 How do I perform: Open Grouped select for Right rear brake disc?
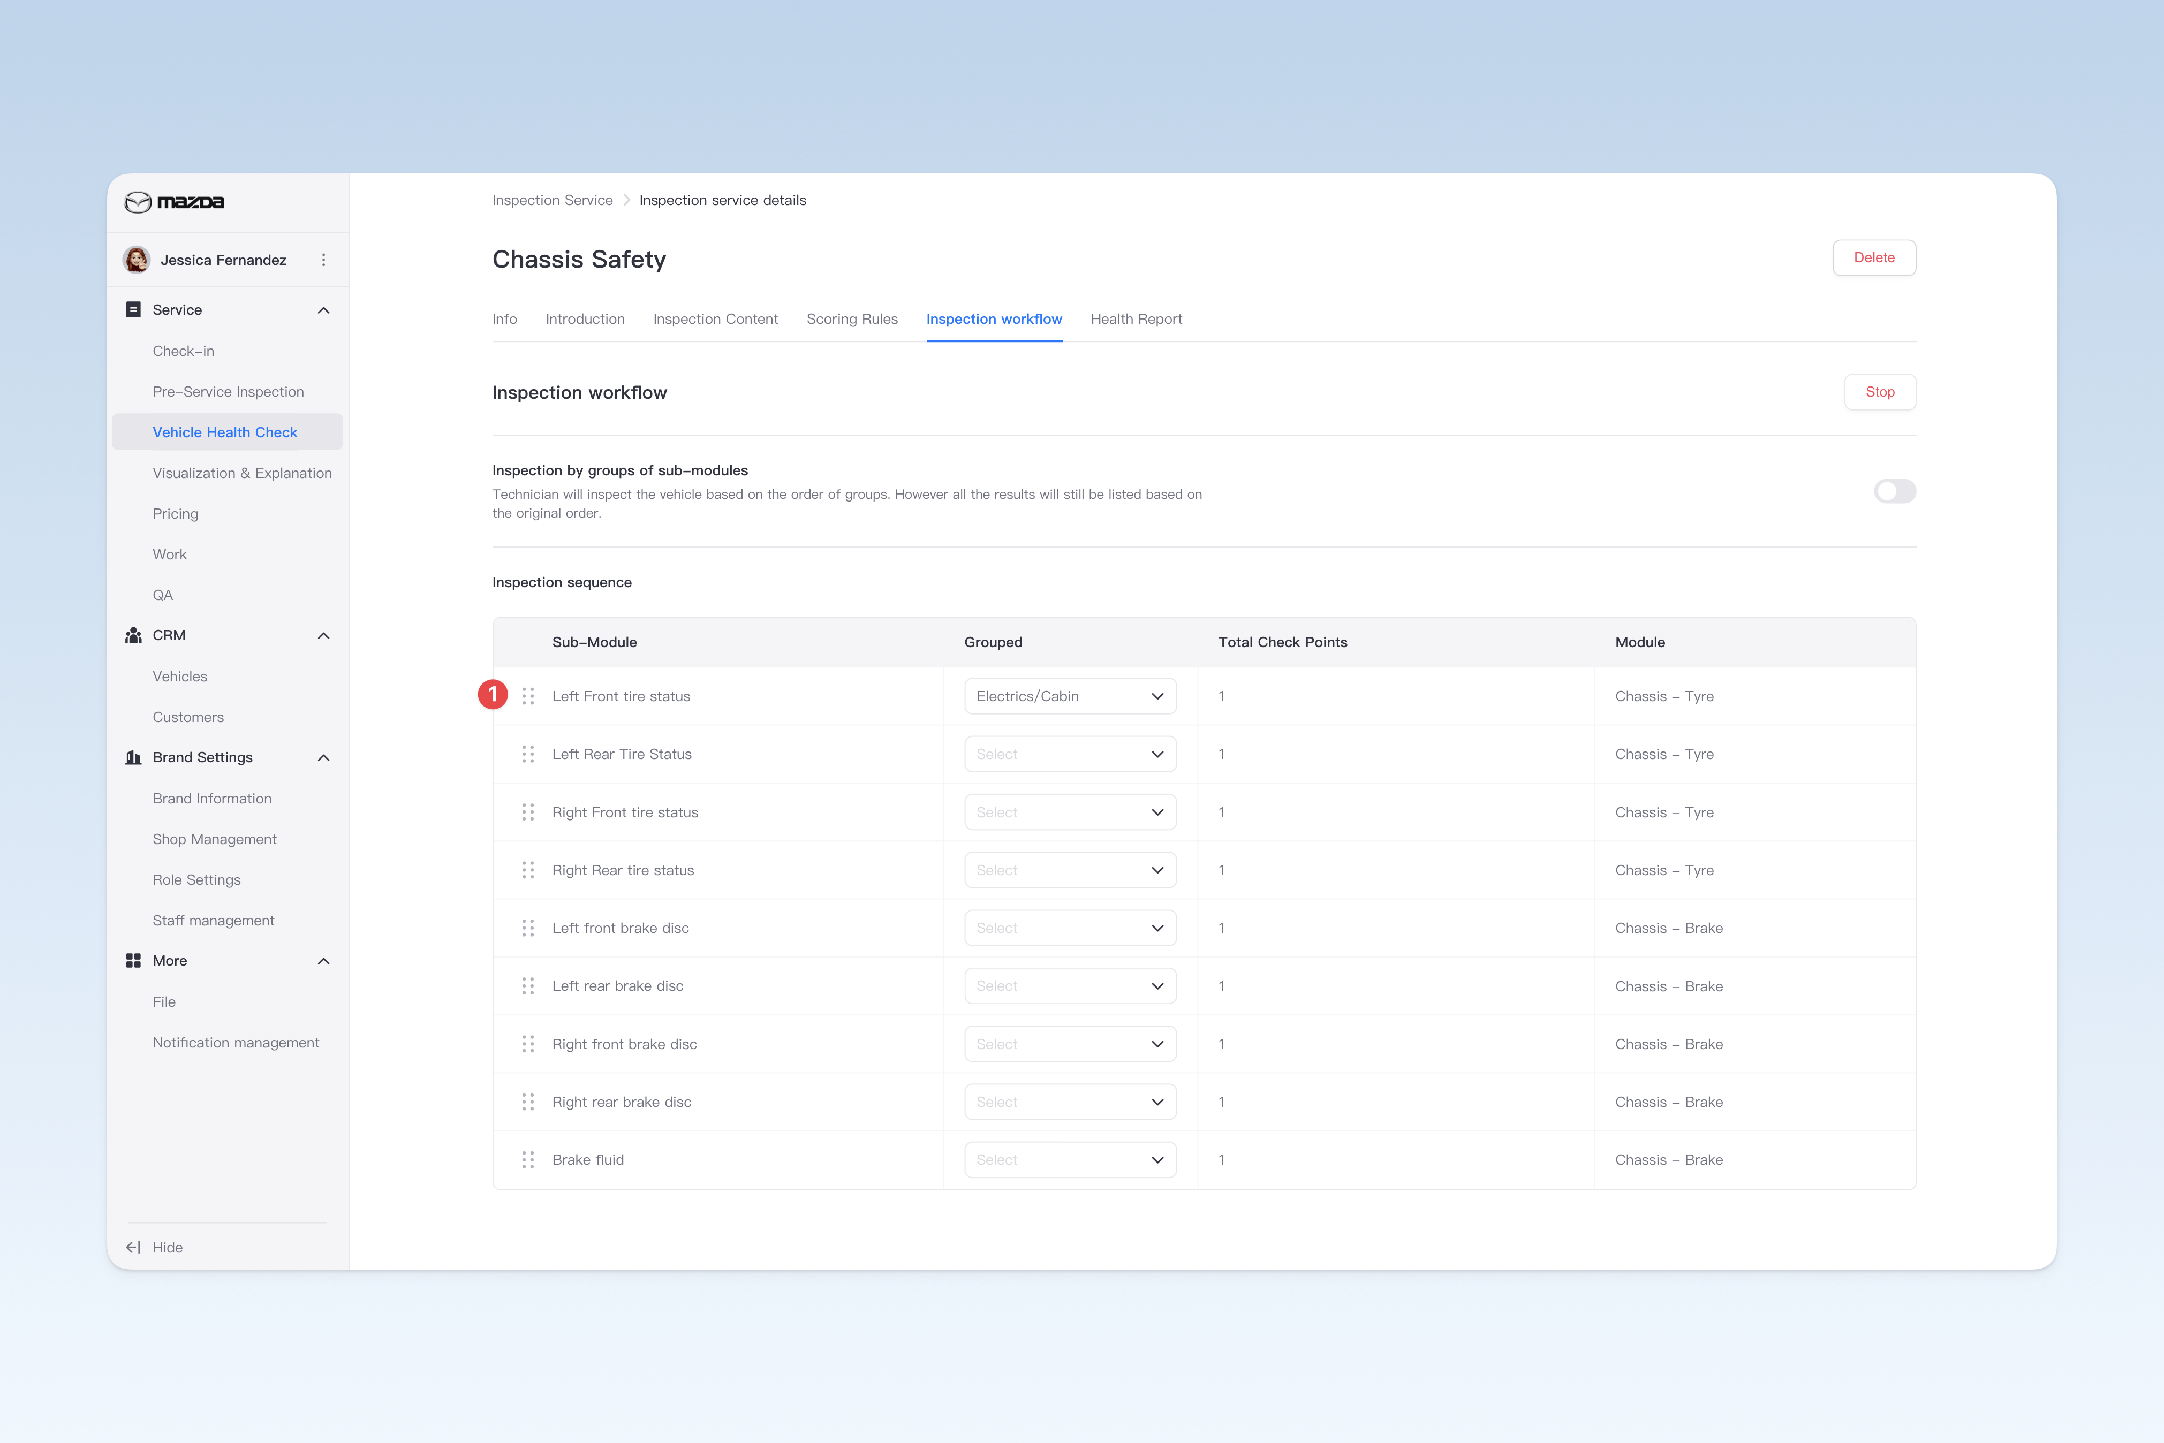point(1070,1103)
